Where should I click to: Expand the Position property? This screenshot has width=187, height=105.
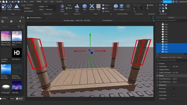pyautogui.click(x=157, y=64)
